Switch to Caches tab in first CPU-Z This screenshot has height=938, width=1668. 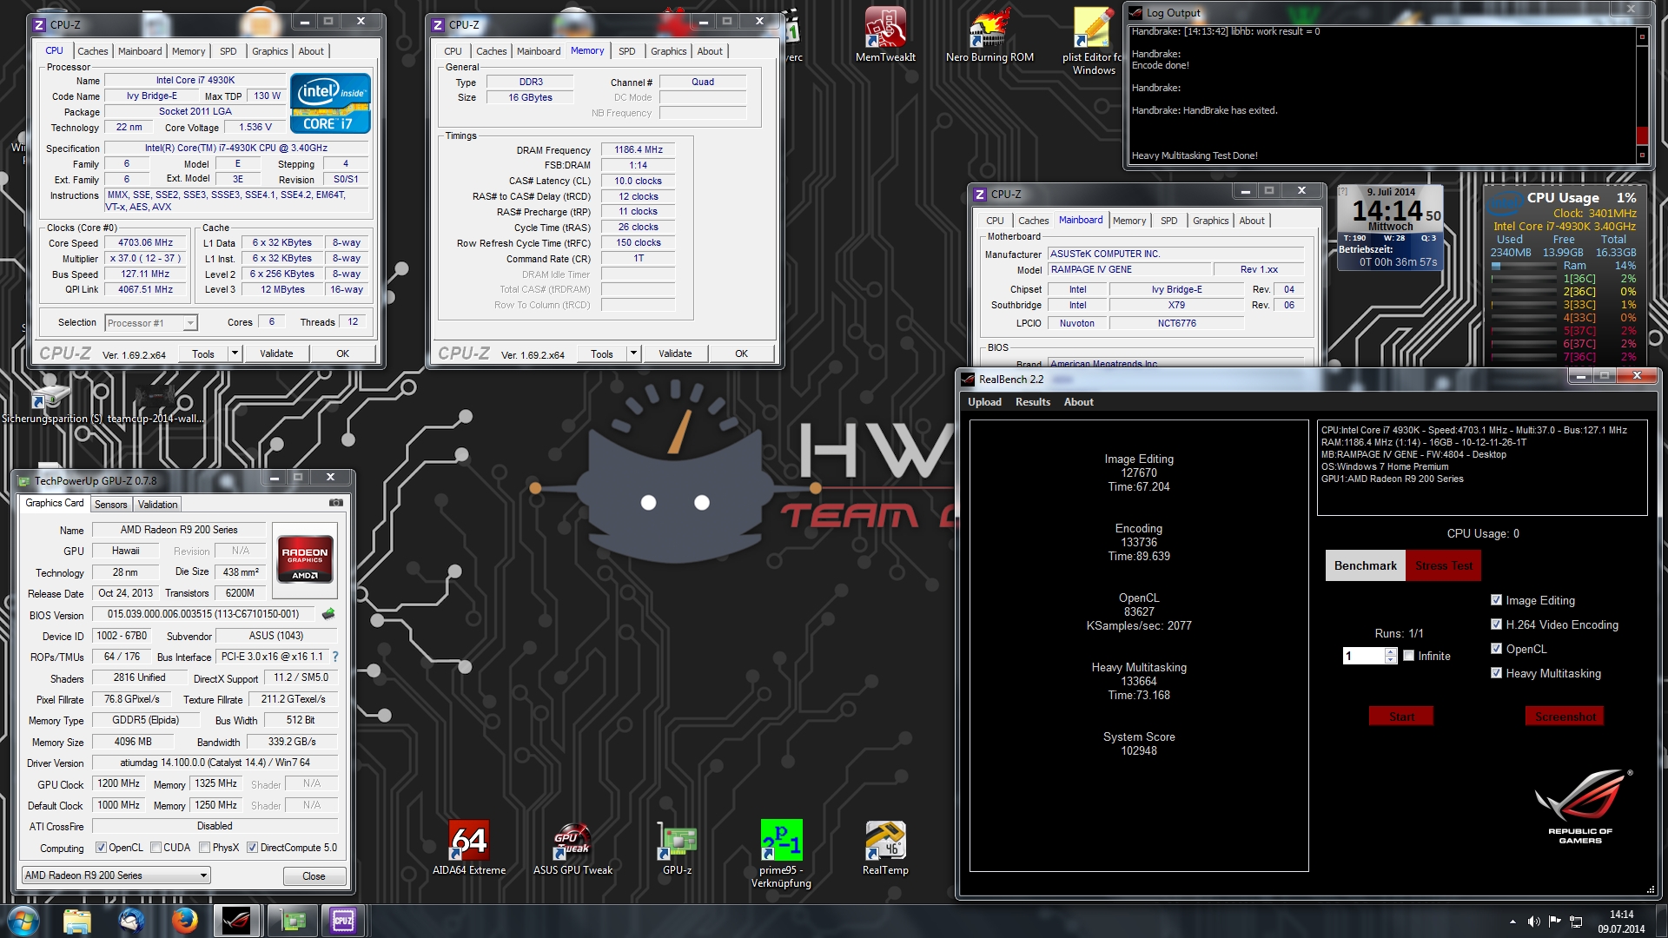[x=93, y=51]
